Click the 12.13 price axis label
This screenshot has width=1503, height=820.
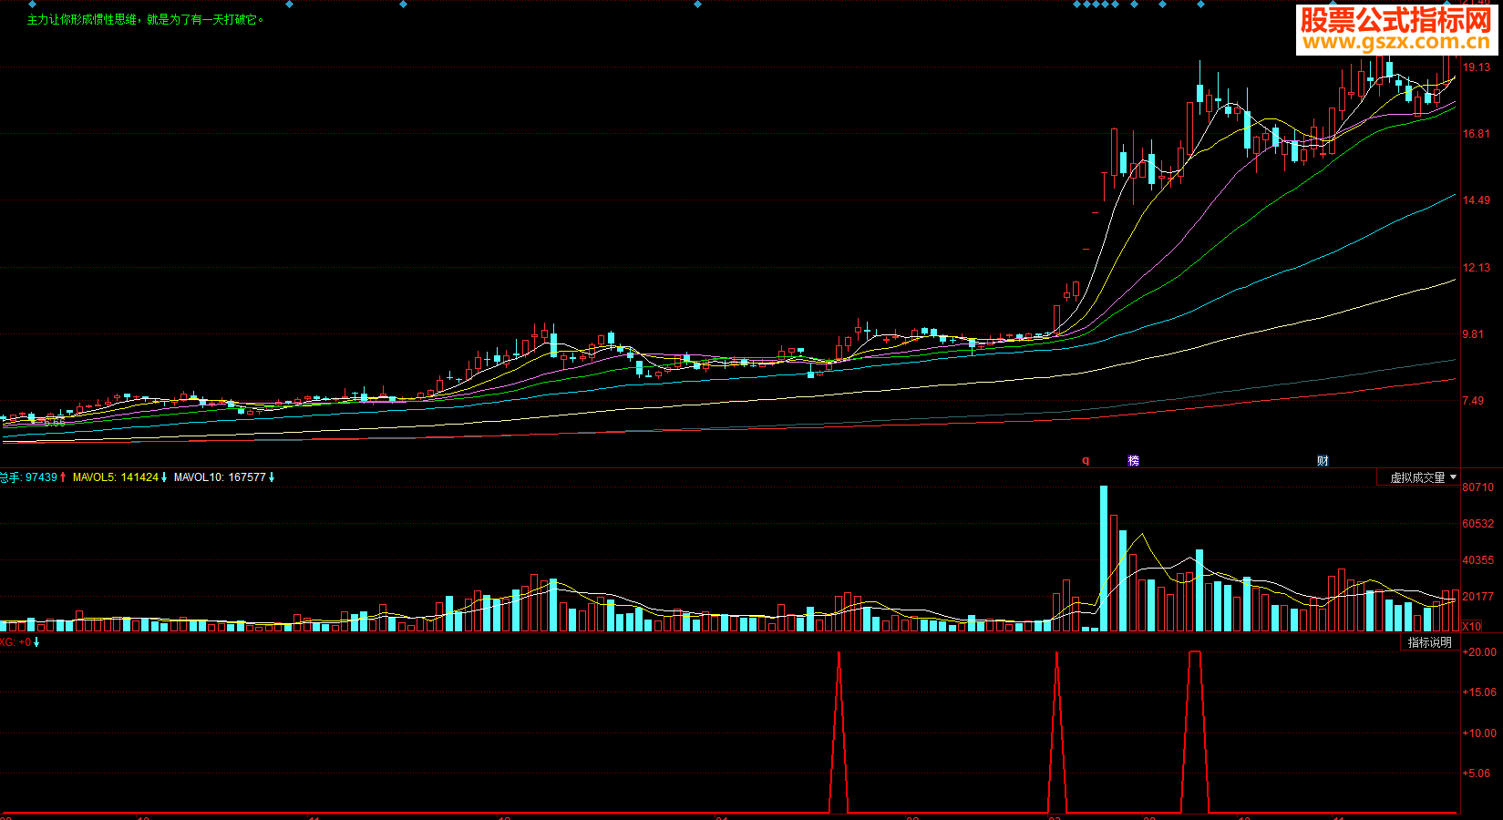coord(1477,268)
